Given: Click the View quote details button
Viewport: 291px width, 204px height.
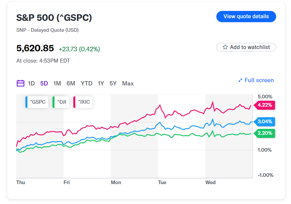Looking at the screenshot, I should point(246,16).
